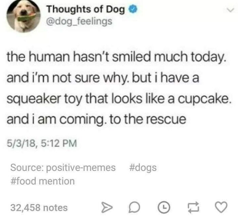Open replies with the speech bubble icon
The width and height of the screenshot is (238, 217).
(x=135, y=207)
